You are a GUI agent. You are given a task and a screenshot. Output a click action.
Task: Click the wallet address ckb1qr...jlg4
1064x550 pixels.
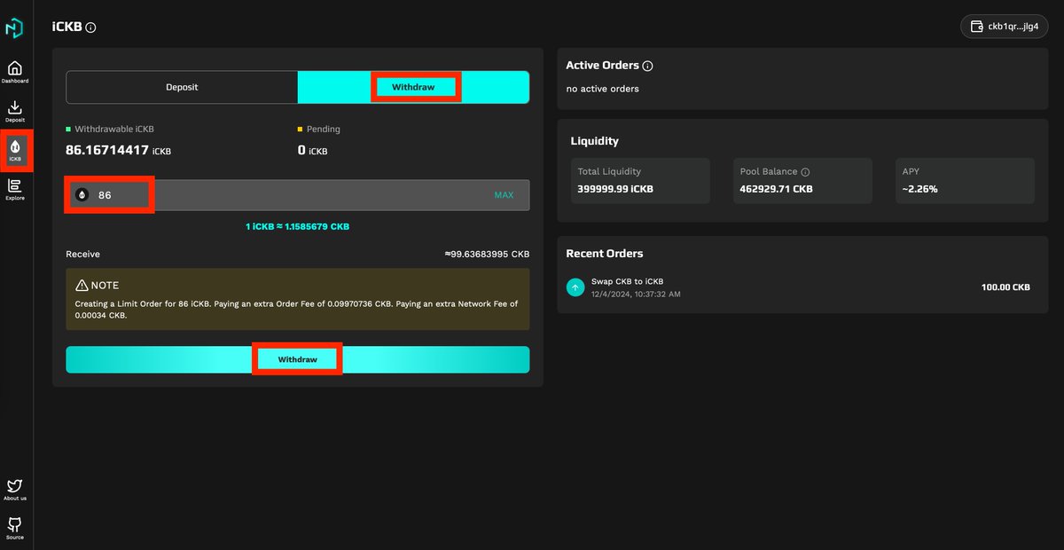(1003, 26)
